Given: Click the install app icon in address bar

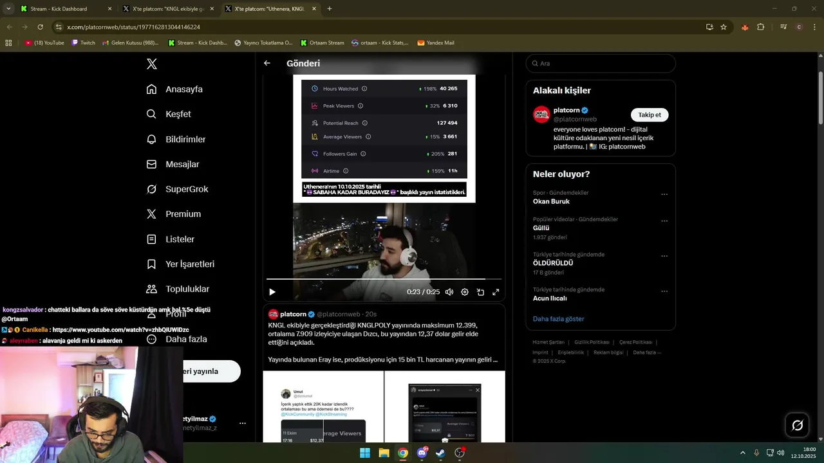Looking at the screenshot, I should 709,27.
